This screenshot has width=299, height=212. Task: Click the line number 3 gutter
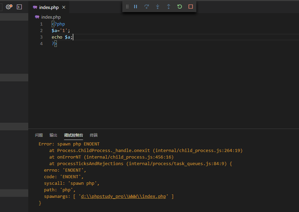pyautogui.click(x=41, y=37)
